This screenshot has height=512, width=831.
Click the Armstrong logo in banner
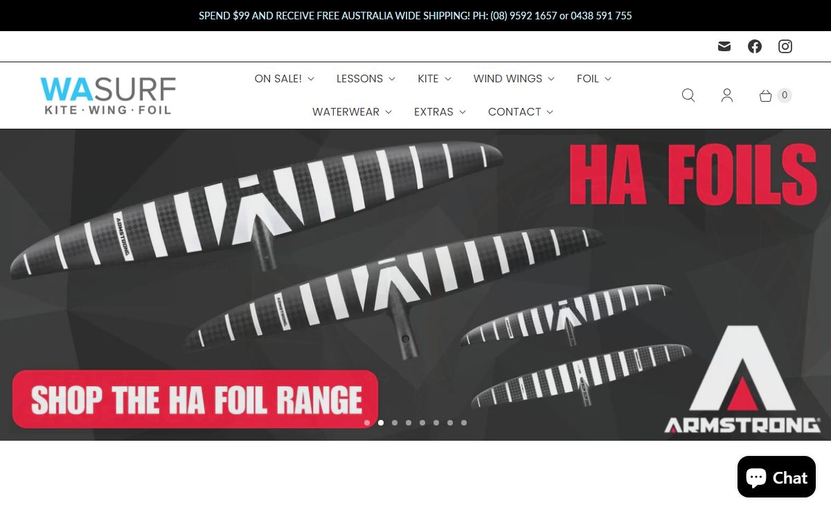[742, 379]
